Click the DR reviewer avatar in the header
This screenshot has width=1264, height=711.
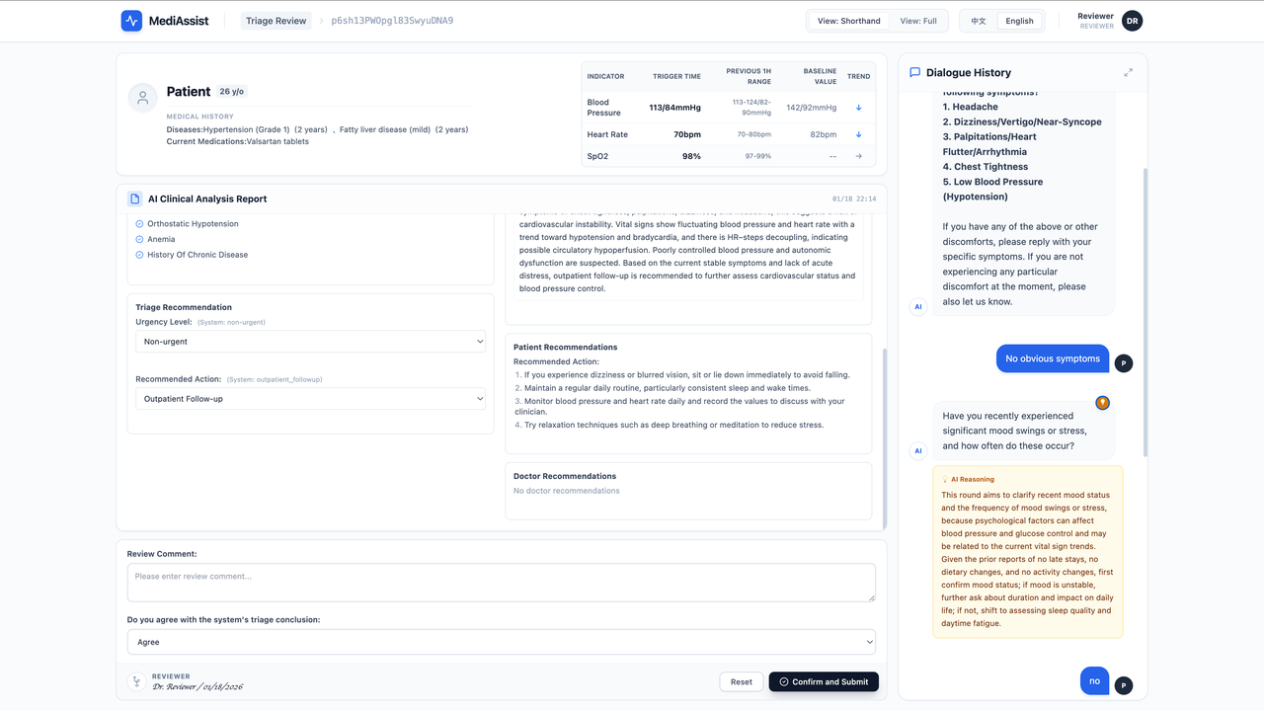pos(1132,20)
